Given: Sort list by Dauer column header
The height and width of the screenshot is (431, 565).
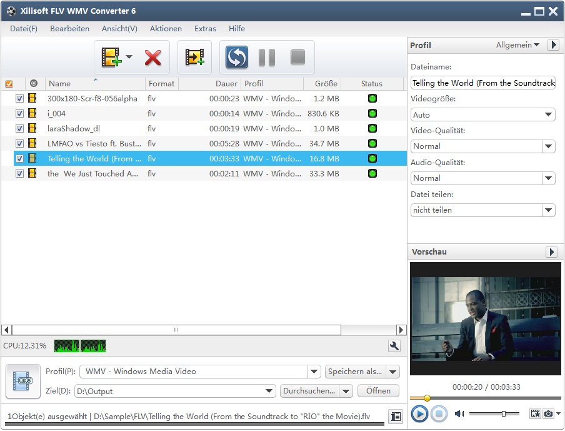Looking at the screenshot, I should (x=210, y=84).
